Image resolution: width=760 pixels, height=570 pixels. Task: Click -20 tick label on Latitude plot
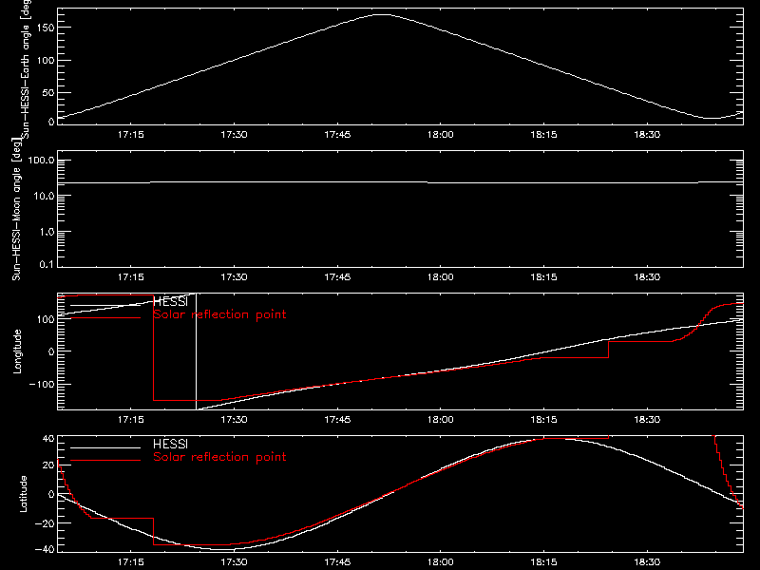(x=45, y=523)
